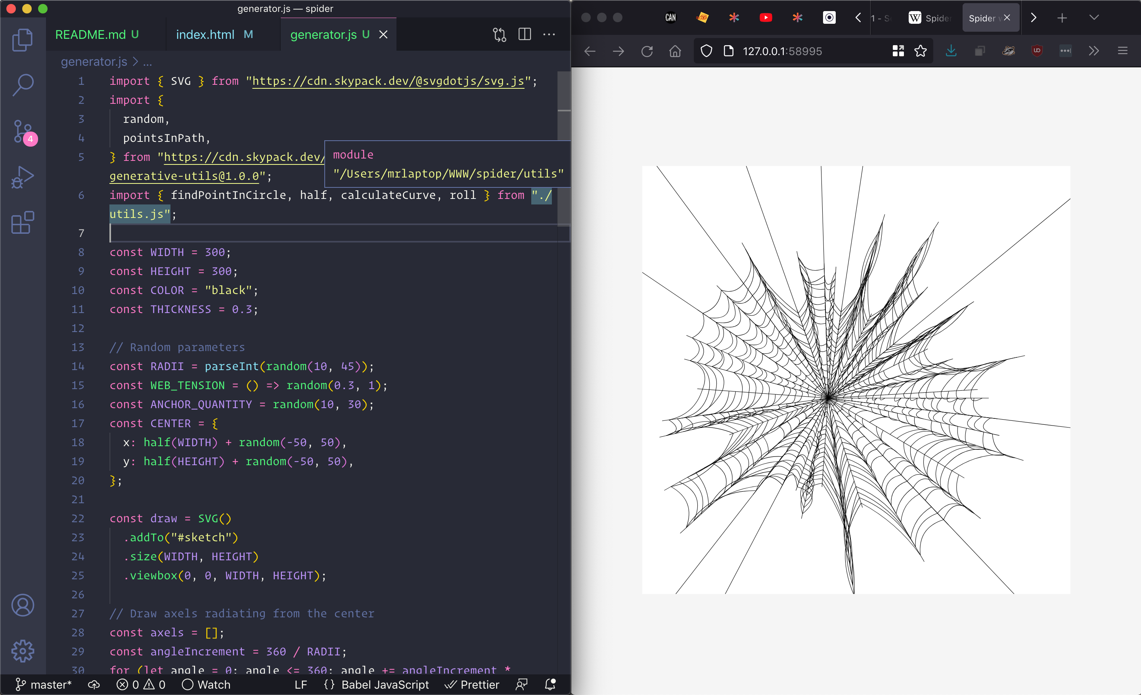
Task: Expand the more tools overflow chevrons
Action: (1094, 51)
